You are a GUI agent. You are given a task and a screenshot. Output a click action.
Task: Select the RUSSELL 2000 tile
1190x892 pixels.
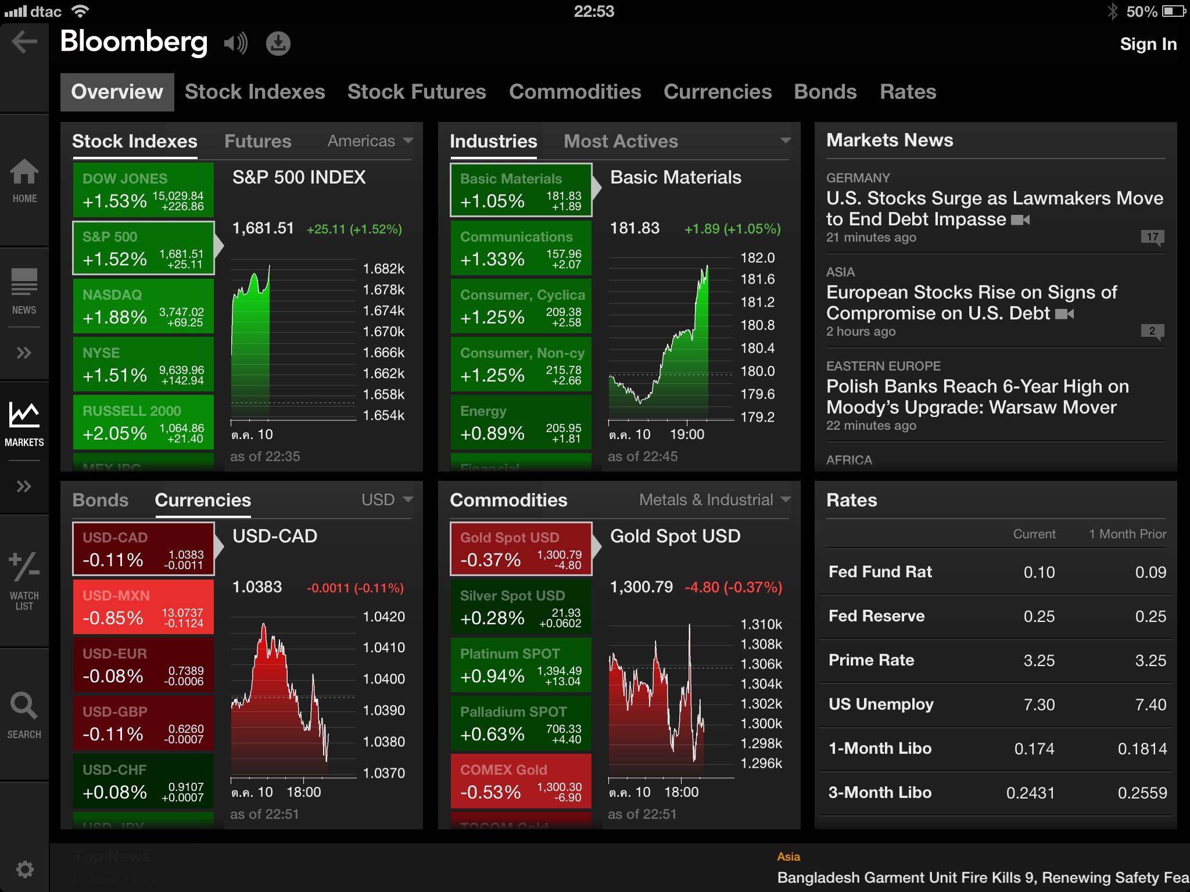pos(144,422)
